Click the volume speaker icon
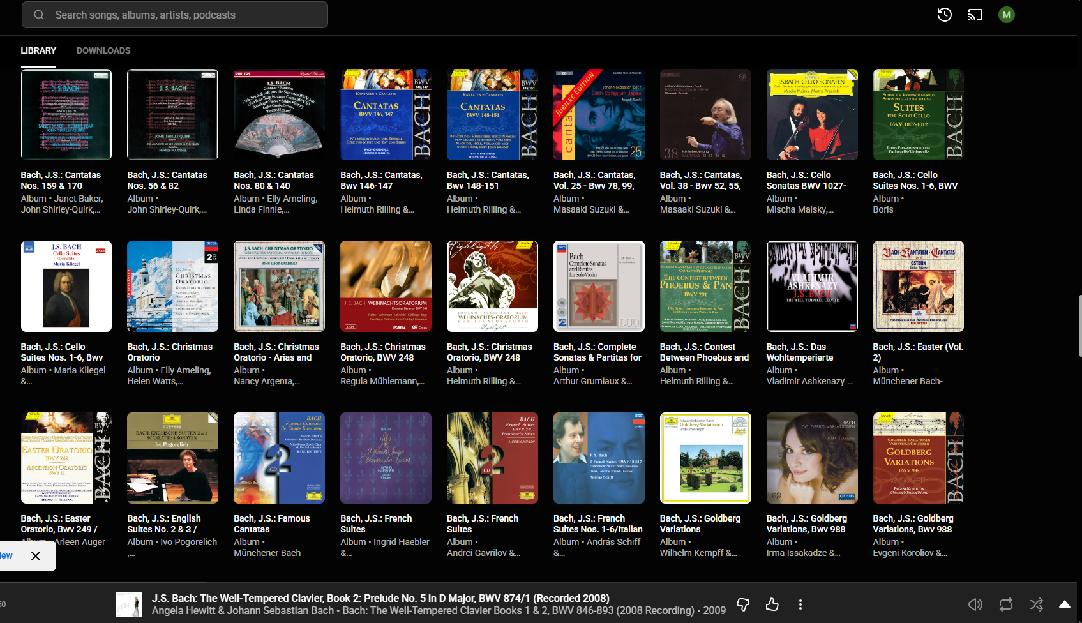The width and height of the screenshot is (1082, 623). click(x=975, y=604)
